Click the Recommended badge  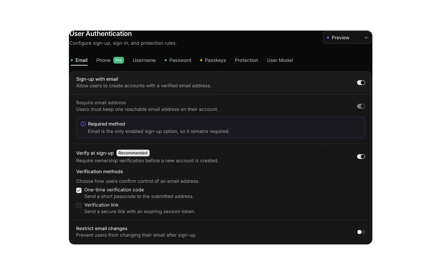pyautogui.click(x=133, y=153)
